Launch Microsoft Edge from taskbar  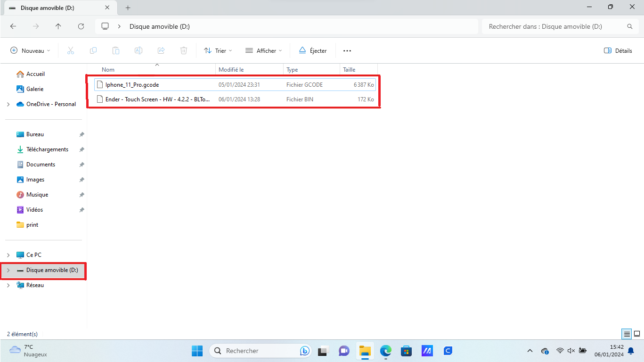386,351
